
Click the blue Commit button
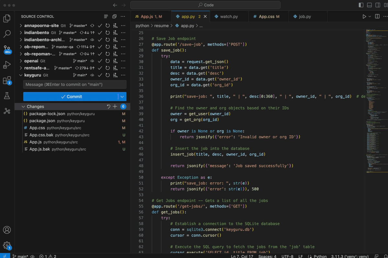tap(71, 97)
